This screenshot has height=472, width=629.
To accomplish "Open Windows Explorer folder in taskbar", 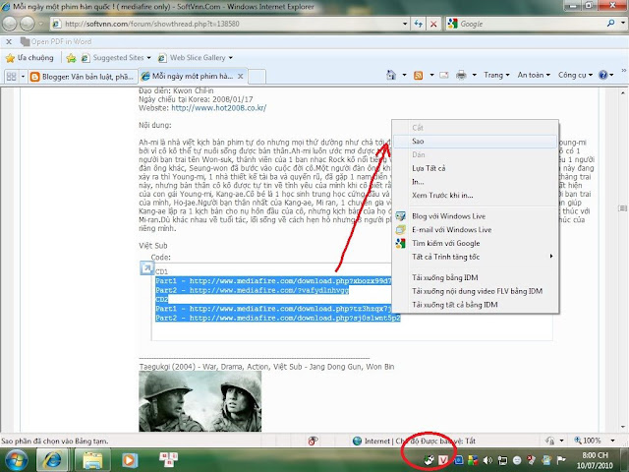I will click(91, 459).
